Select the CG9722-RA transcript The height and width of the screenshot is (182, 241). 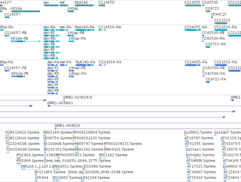(208, 47)
